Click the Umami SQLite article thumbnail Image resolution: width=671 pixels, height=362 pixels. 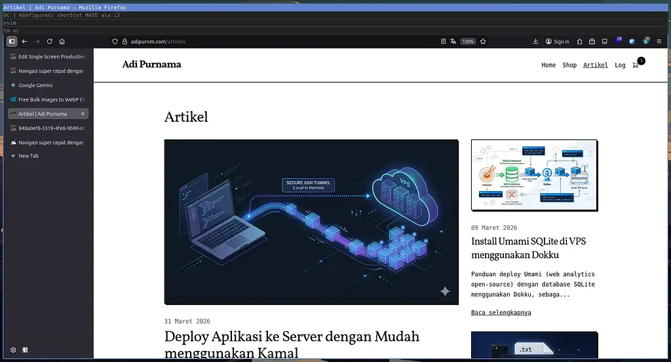click(534, 175)
